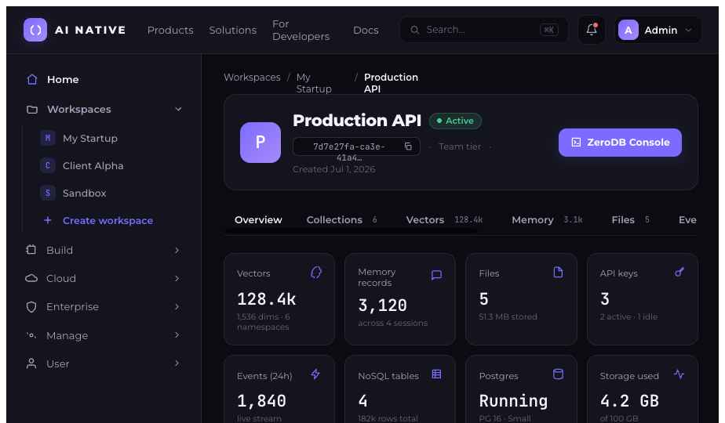
Task: Click the Team tier label
Action: 460,146
